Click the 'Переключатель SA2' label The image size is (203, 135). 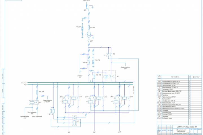(x=125, y=68)
